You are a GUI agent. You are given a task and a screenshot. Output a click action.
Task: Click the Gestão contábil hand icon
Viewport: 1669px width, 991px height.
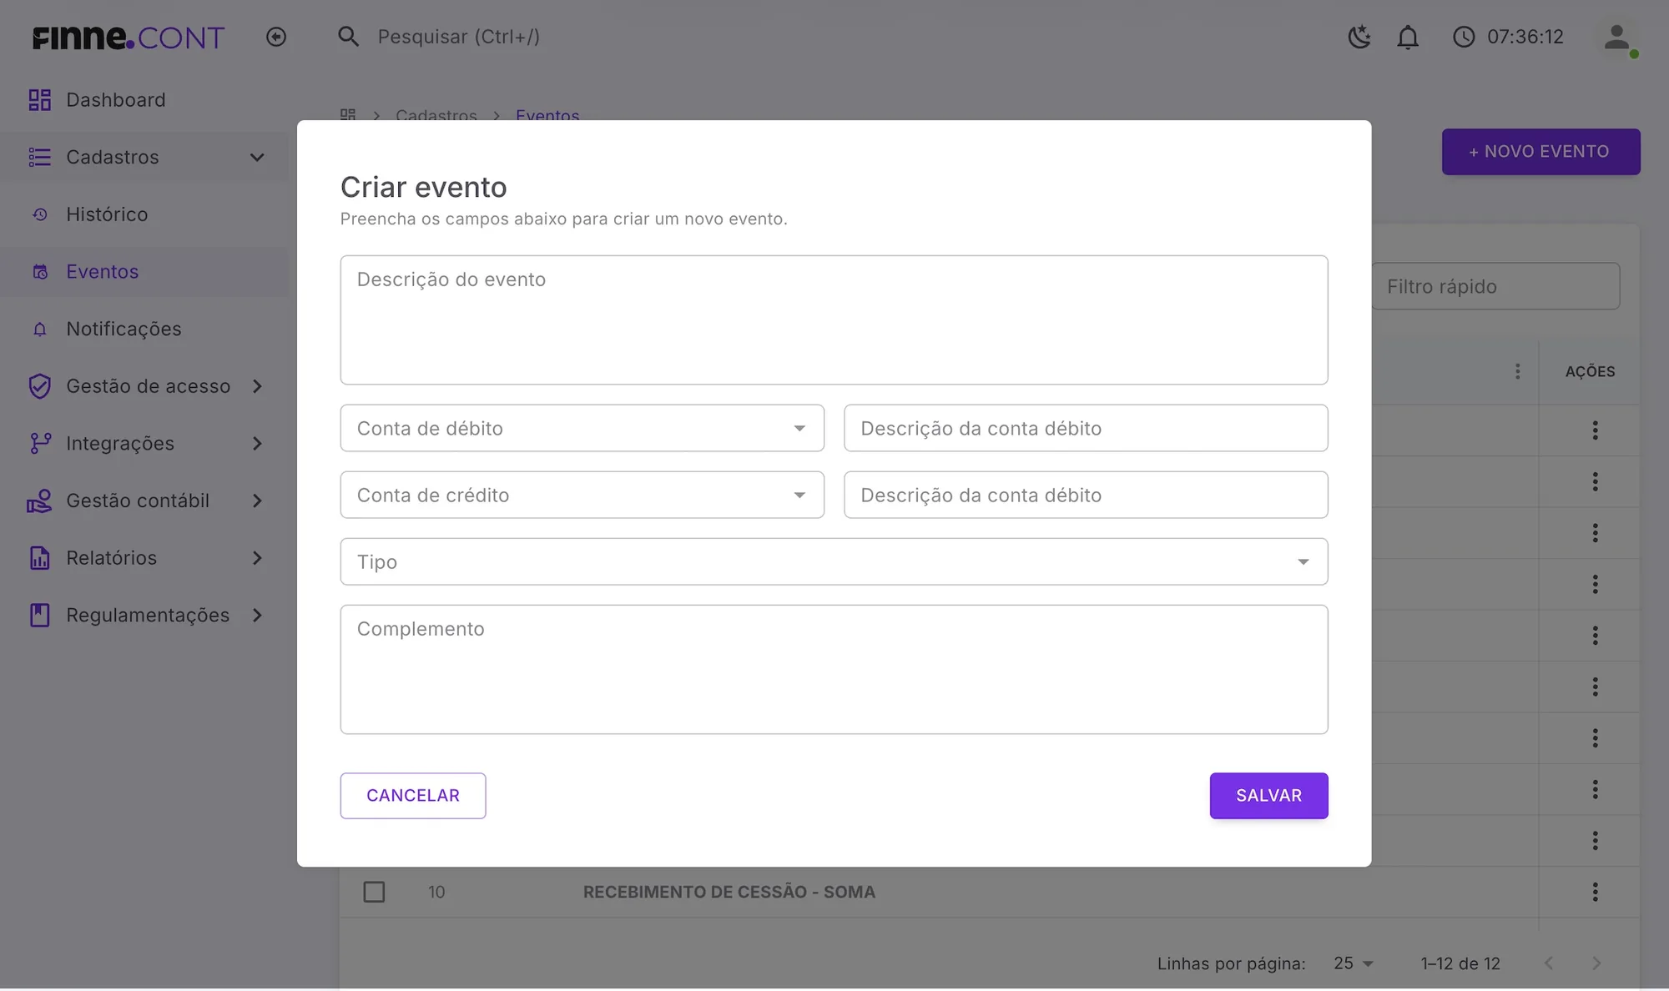(39, 501)
